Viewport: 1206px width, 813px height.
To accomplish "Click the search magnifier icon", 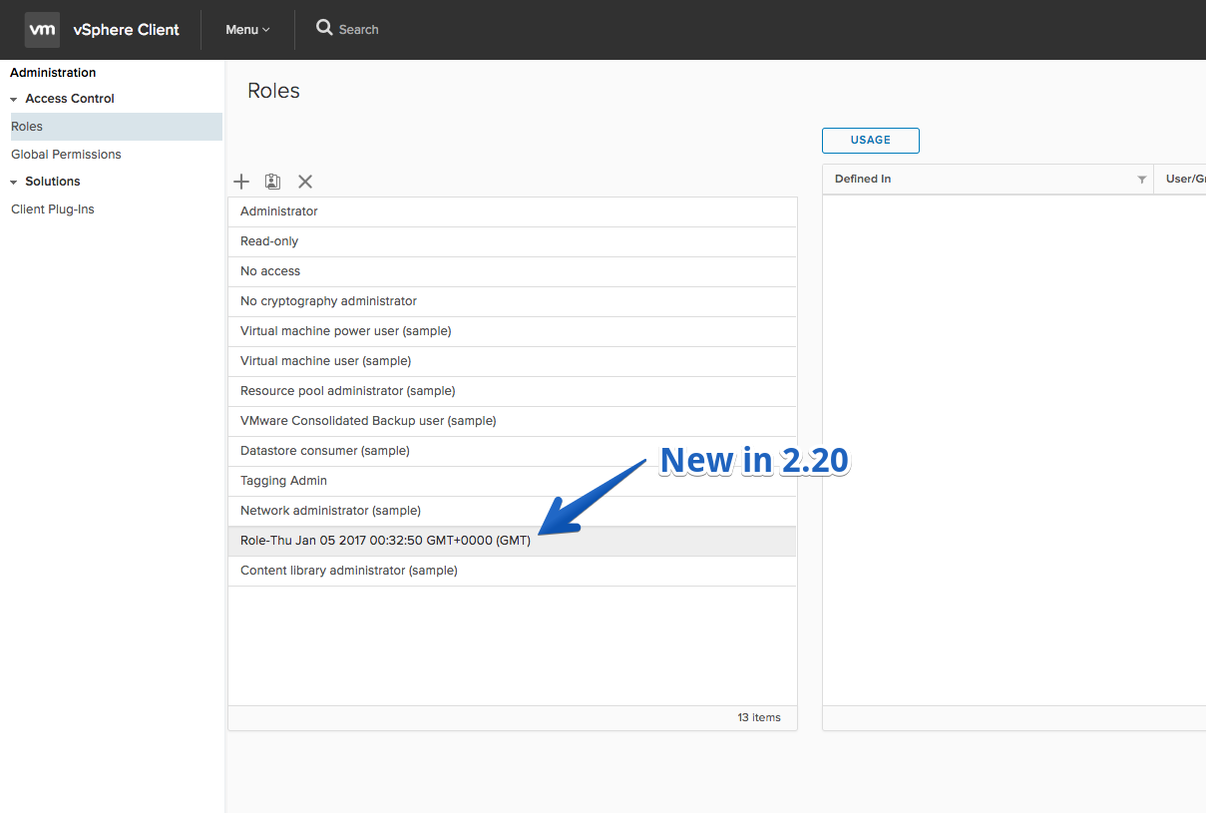I will tap(324, 28).
